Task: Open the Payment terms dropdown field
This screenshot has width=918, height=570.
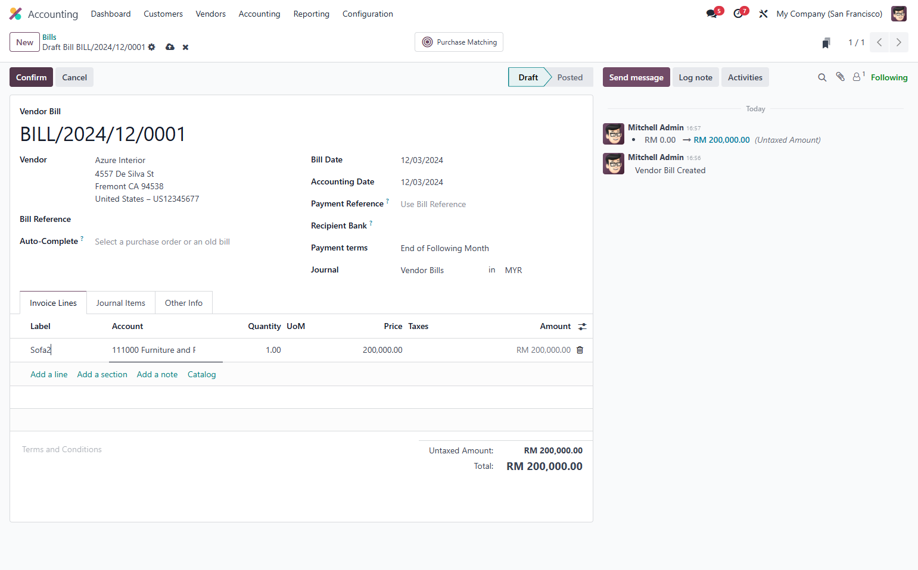Action: 491,248
